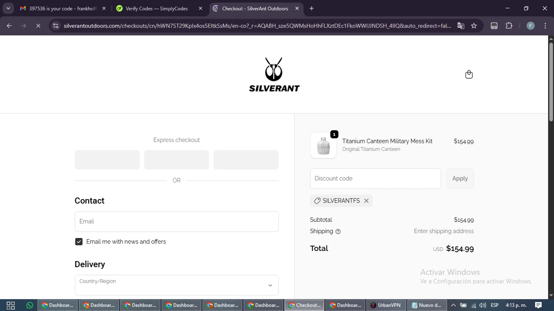The width and height of the screenshot is (554, 311).
Task: Click the Titanium Canteen product thumbnail
Action: point(324,145)
